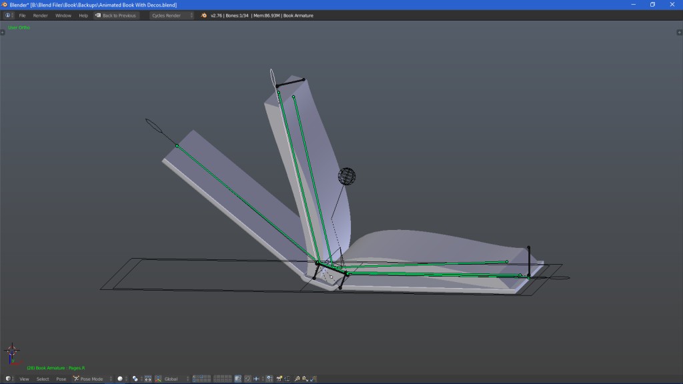Expand the right properties region plus tab
The image size is (683, 384).
click(x=680, y=32)
